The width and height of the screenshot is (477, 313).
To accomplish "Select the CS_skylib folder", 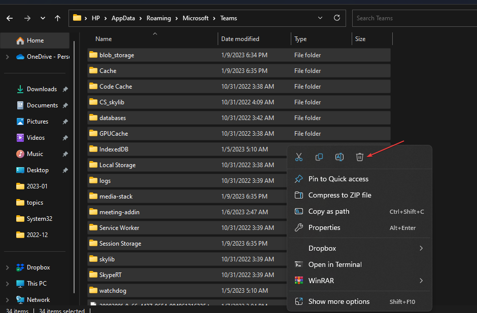I will pos(239,102).
